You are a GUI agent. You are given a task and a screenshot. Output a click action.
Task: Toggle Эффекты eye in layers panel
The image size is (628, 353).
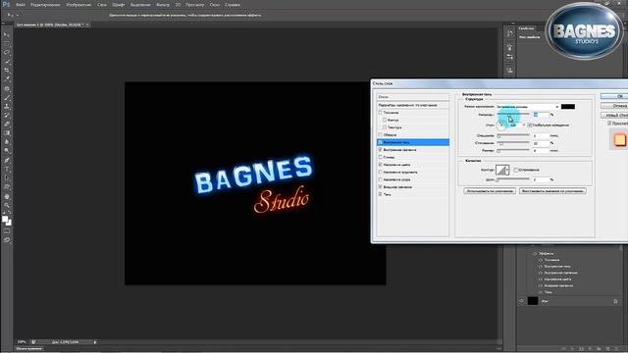point(535,253)
